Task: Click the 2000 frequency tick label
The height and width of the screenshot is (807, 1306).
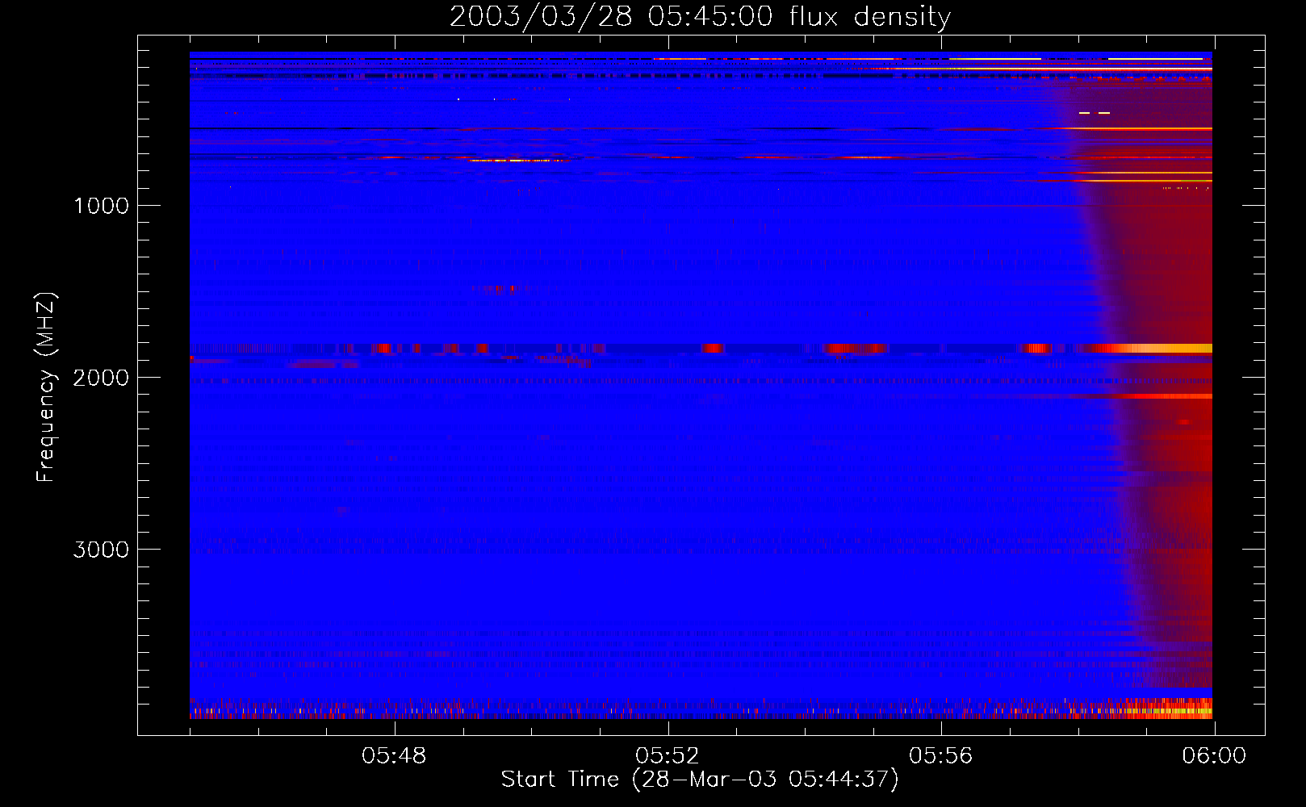Action: click(101, 378)
